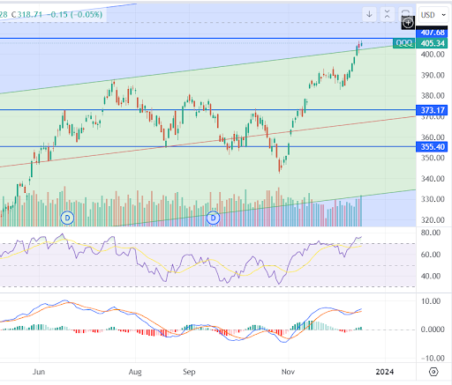Viewport: 452px width, 385px height.
Task: Click the collapse pane chevrons icon
Action: pyautogui.click(x=387, y=14)
